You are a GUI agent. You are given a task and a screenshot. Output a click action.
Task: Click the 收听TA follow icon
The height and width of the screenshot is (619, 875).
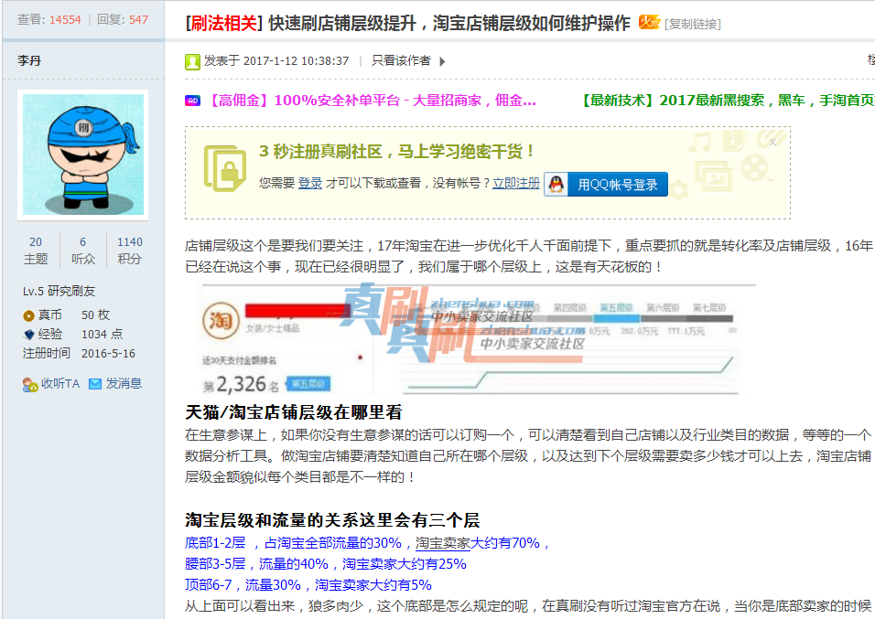point(30,384)
